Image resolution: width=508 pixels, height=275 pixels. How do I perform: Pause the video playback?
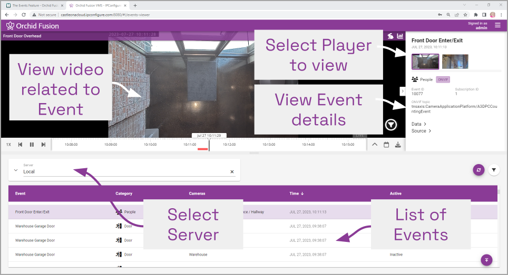[x=32, y=145]
